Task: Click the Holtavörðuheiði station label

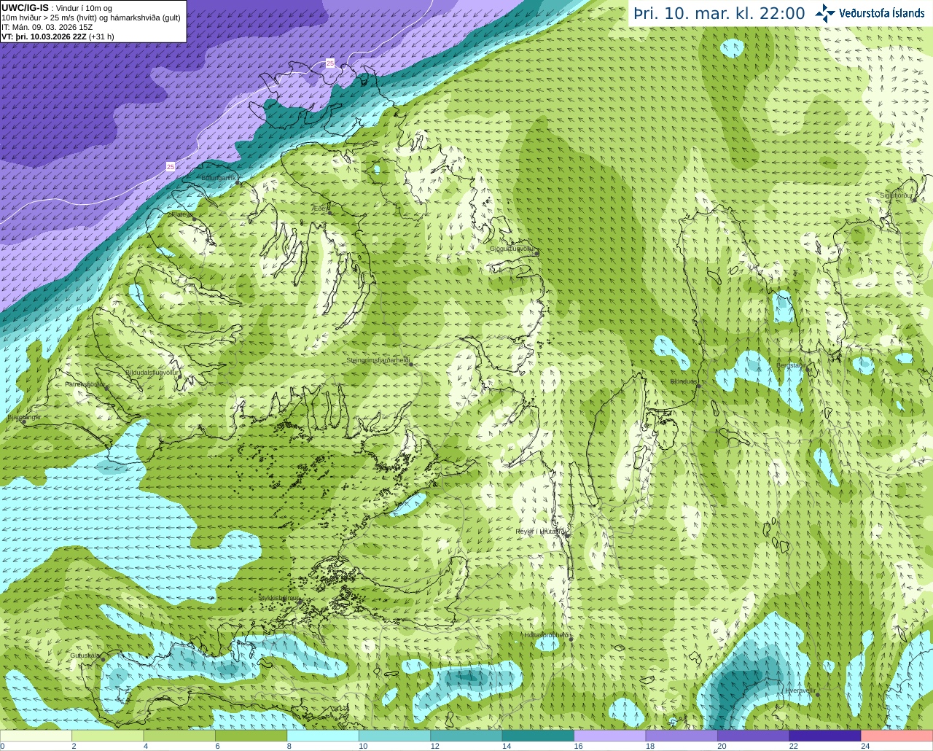Action: [547, 635]
